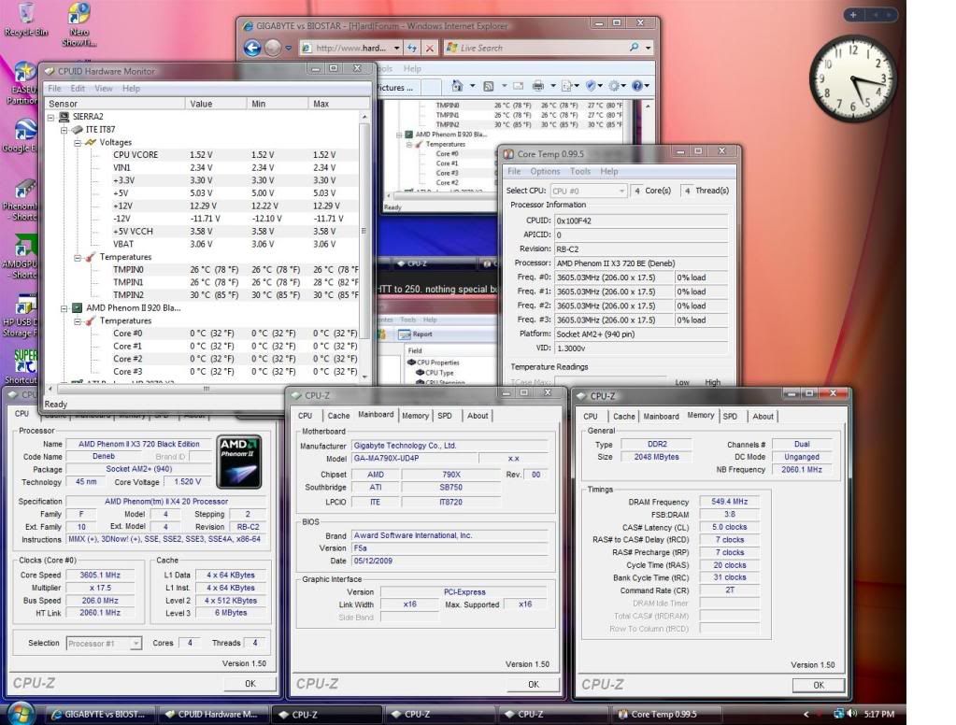
Task: Collapse the AMD Phenom II 920 node
Action: point(64,308)
